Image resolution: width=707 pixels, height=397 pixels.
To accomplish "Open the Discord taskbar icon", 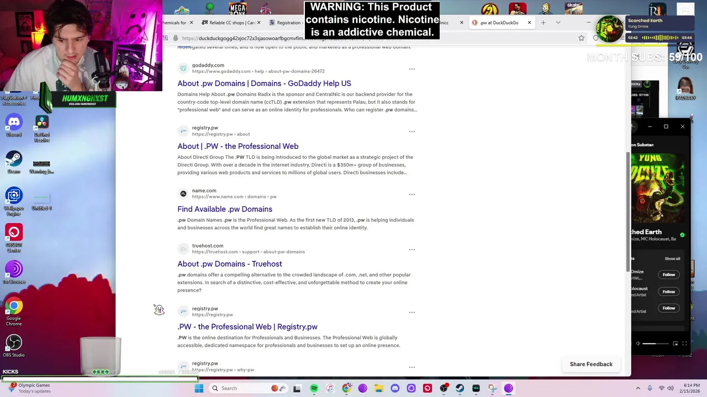I will [395, 388].
